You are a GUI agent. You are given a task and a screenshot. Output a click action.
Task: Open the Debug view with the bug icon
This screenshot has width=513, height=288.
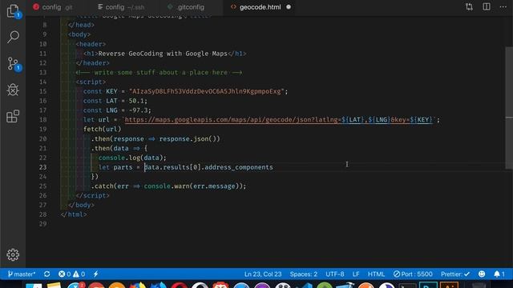[x=13, y=90]
